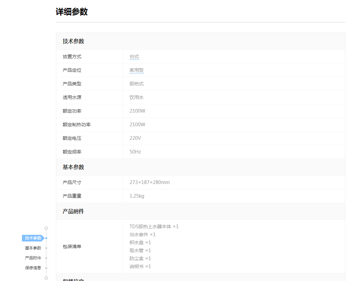Click the 包装清单 row label
347x281 pixels.
click(72, 246)
